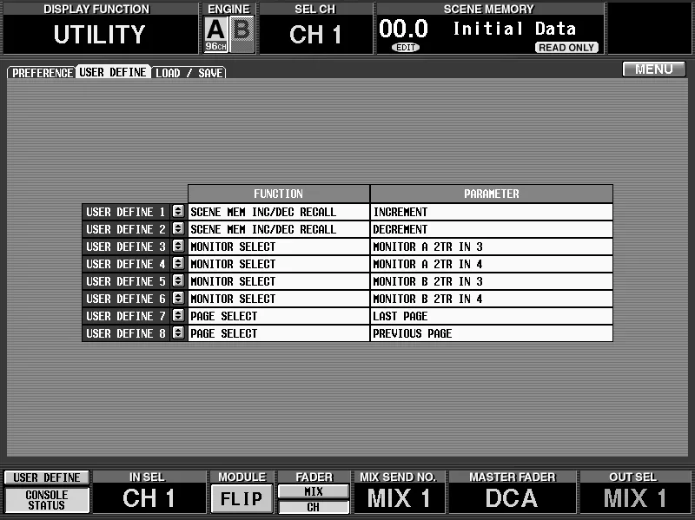Click the DECREMENT parameter cell
This screenshot has height=520, width=695.
[492, 229]
